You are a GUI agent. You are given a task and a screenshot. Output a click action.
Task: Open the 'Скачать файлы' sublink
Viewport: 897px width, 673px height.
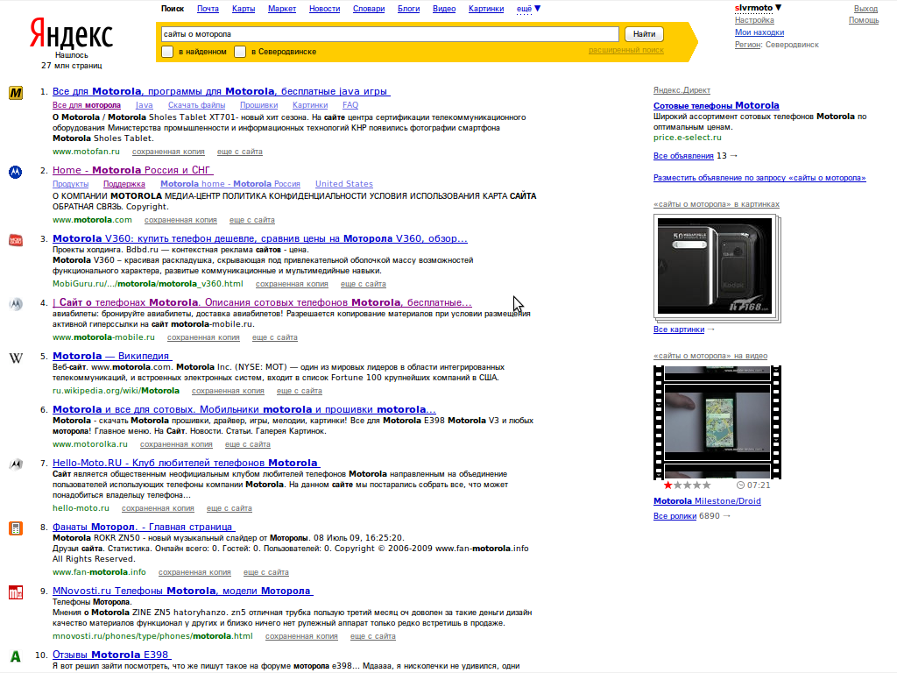[x=196, y=105]
